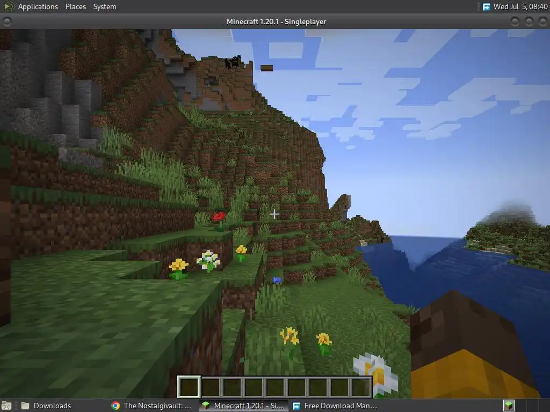Open the System menu
The height and width of the screenshot is (412, 550).
105,6
